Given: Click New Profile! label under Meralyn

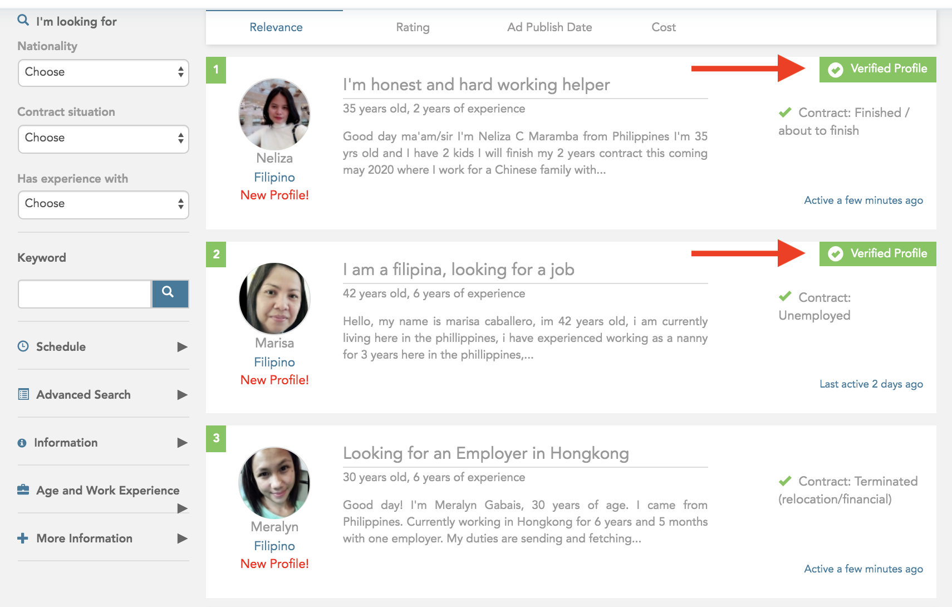Looking at the screenshot, I should tap(274, 564).
